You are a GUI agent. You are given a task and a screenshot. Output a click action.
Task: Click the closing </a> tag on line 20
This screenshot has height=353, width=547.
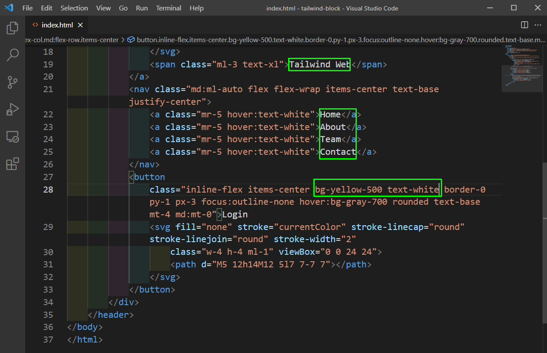point(139,77)
